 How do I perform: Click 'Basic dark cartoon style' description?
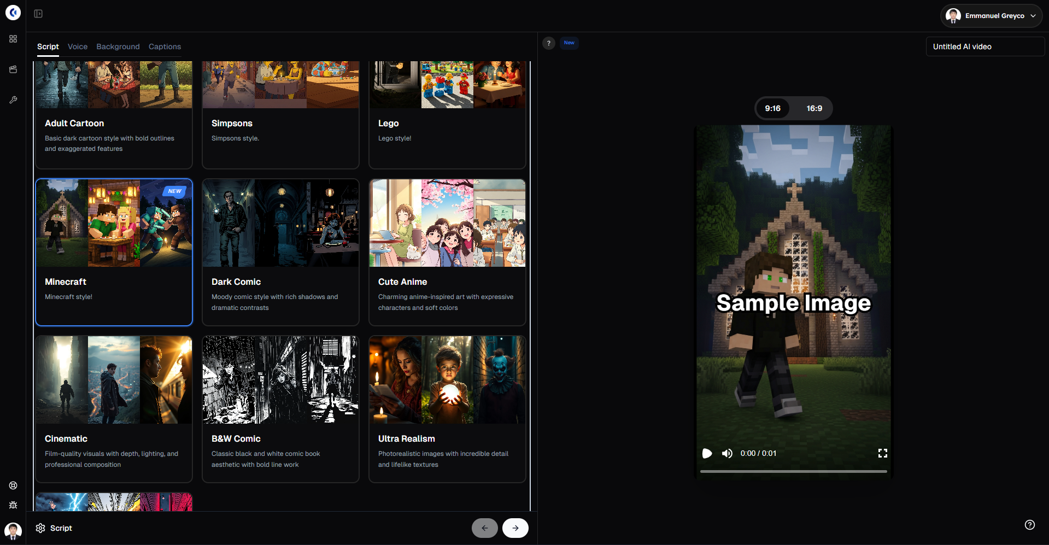pos(109,143)
